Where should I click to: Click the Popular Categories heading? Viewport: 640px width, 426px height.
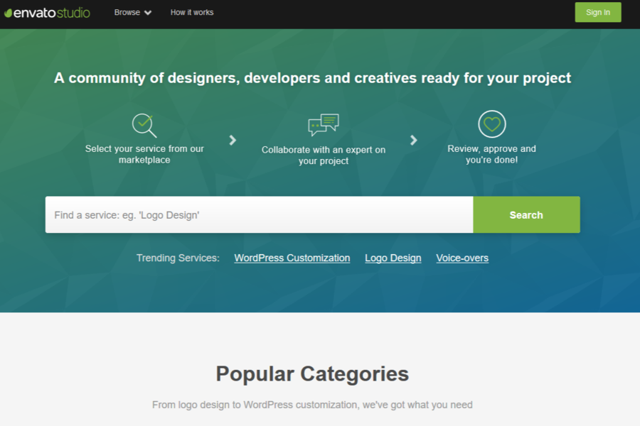tap(312, 374)
